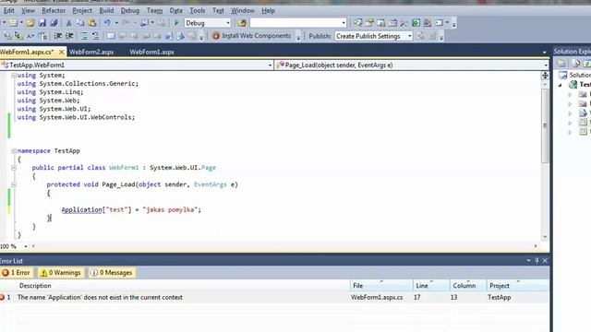This screenshot has width=591, height=332.
Task: Toggle the 0 Warnings filter
Action: [61, 273]
